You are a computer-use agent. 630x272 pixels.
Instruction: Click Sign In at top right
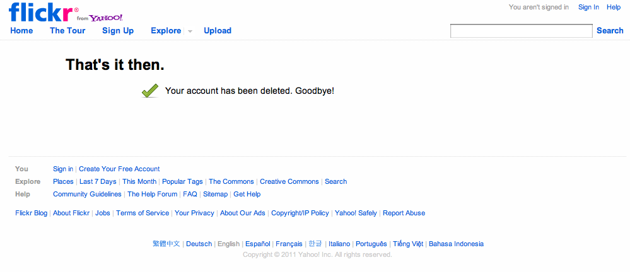pyautogui.click(x=588, y=7)
